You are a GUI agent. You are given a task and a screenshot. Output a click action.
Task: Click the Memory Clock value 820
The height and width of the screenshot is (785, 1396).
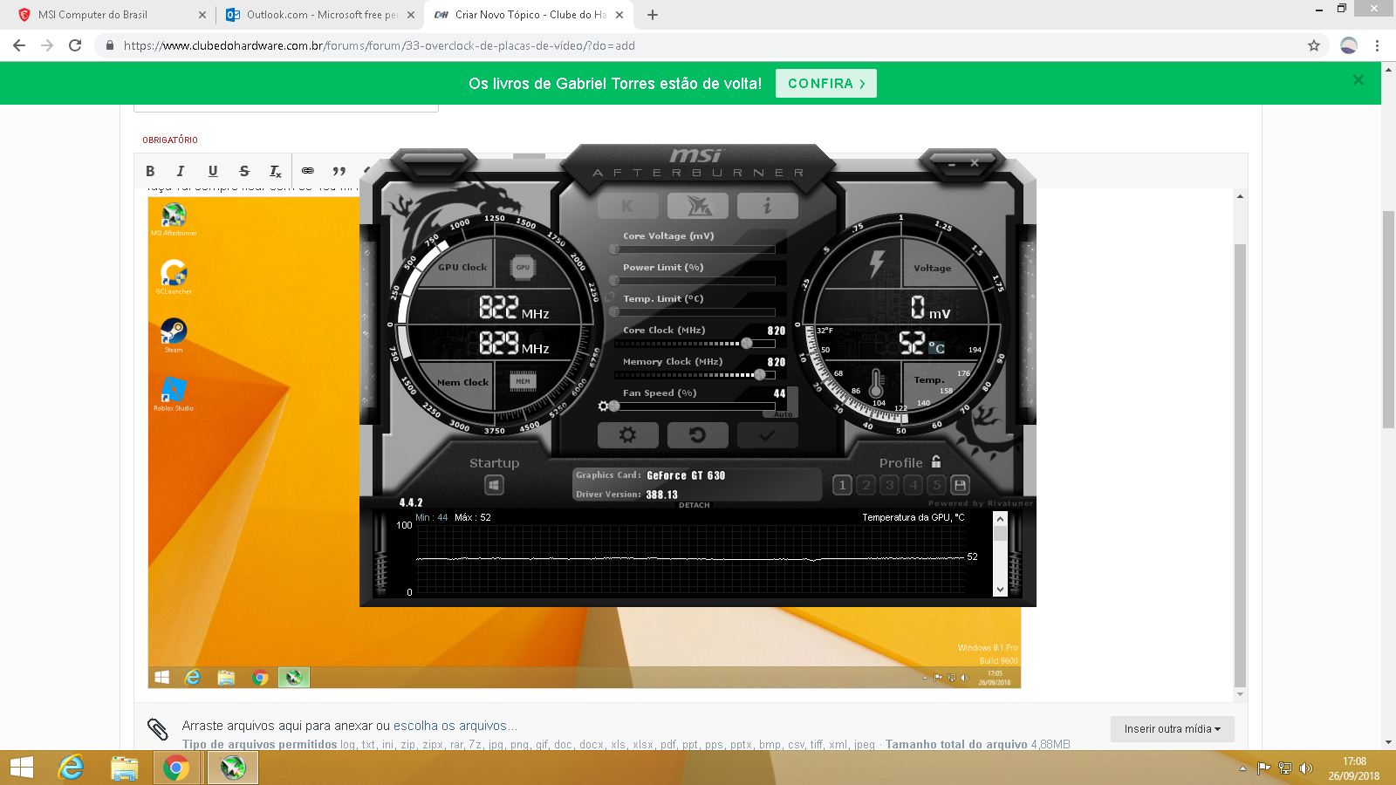[777, 362]
